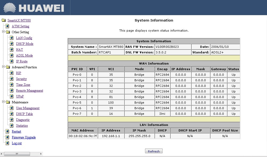Click the sidebar scrollbar left arrow
267x157 pixels.
(2, 154)
